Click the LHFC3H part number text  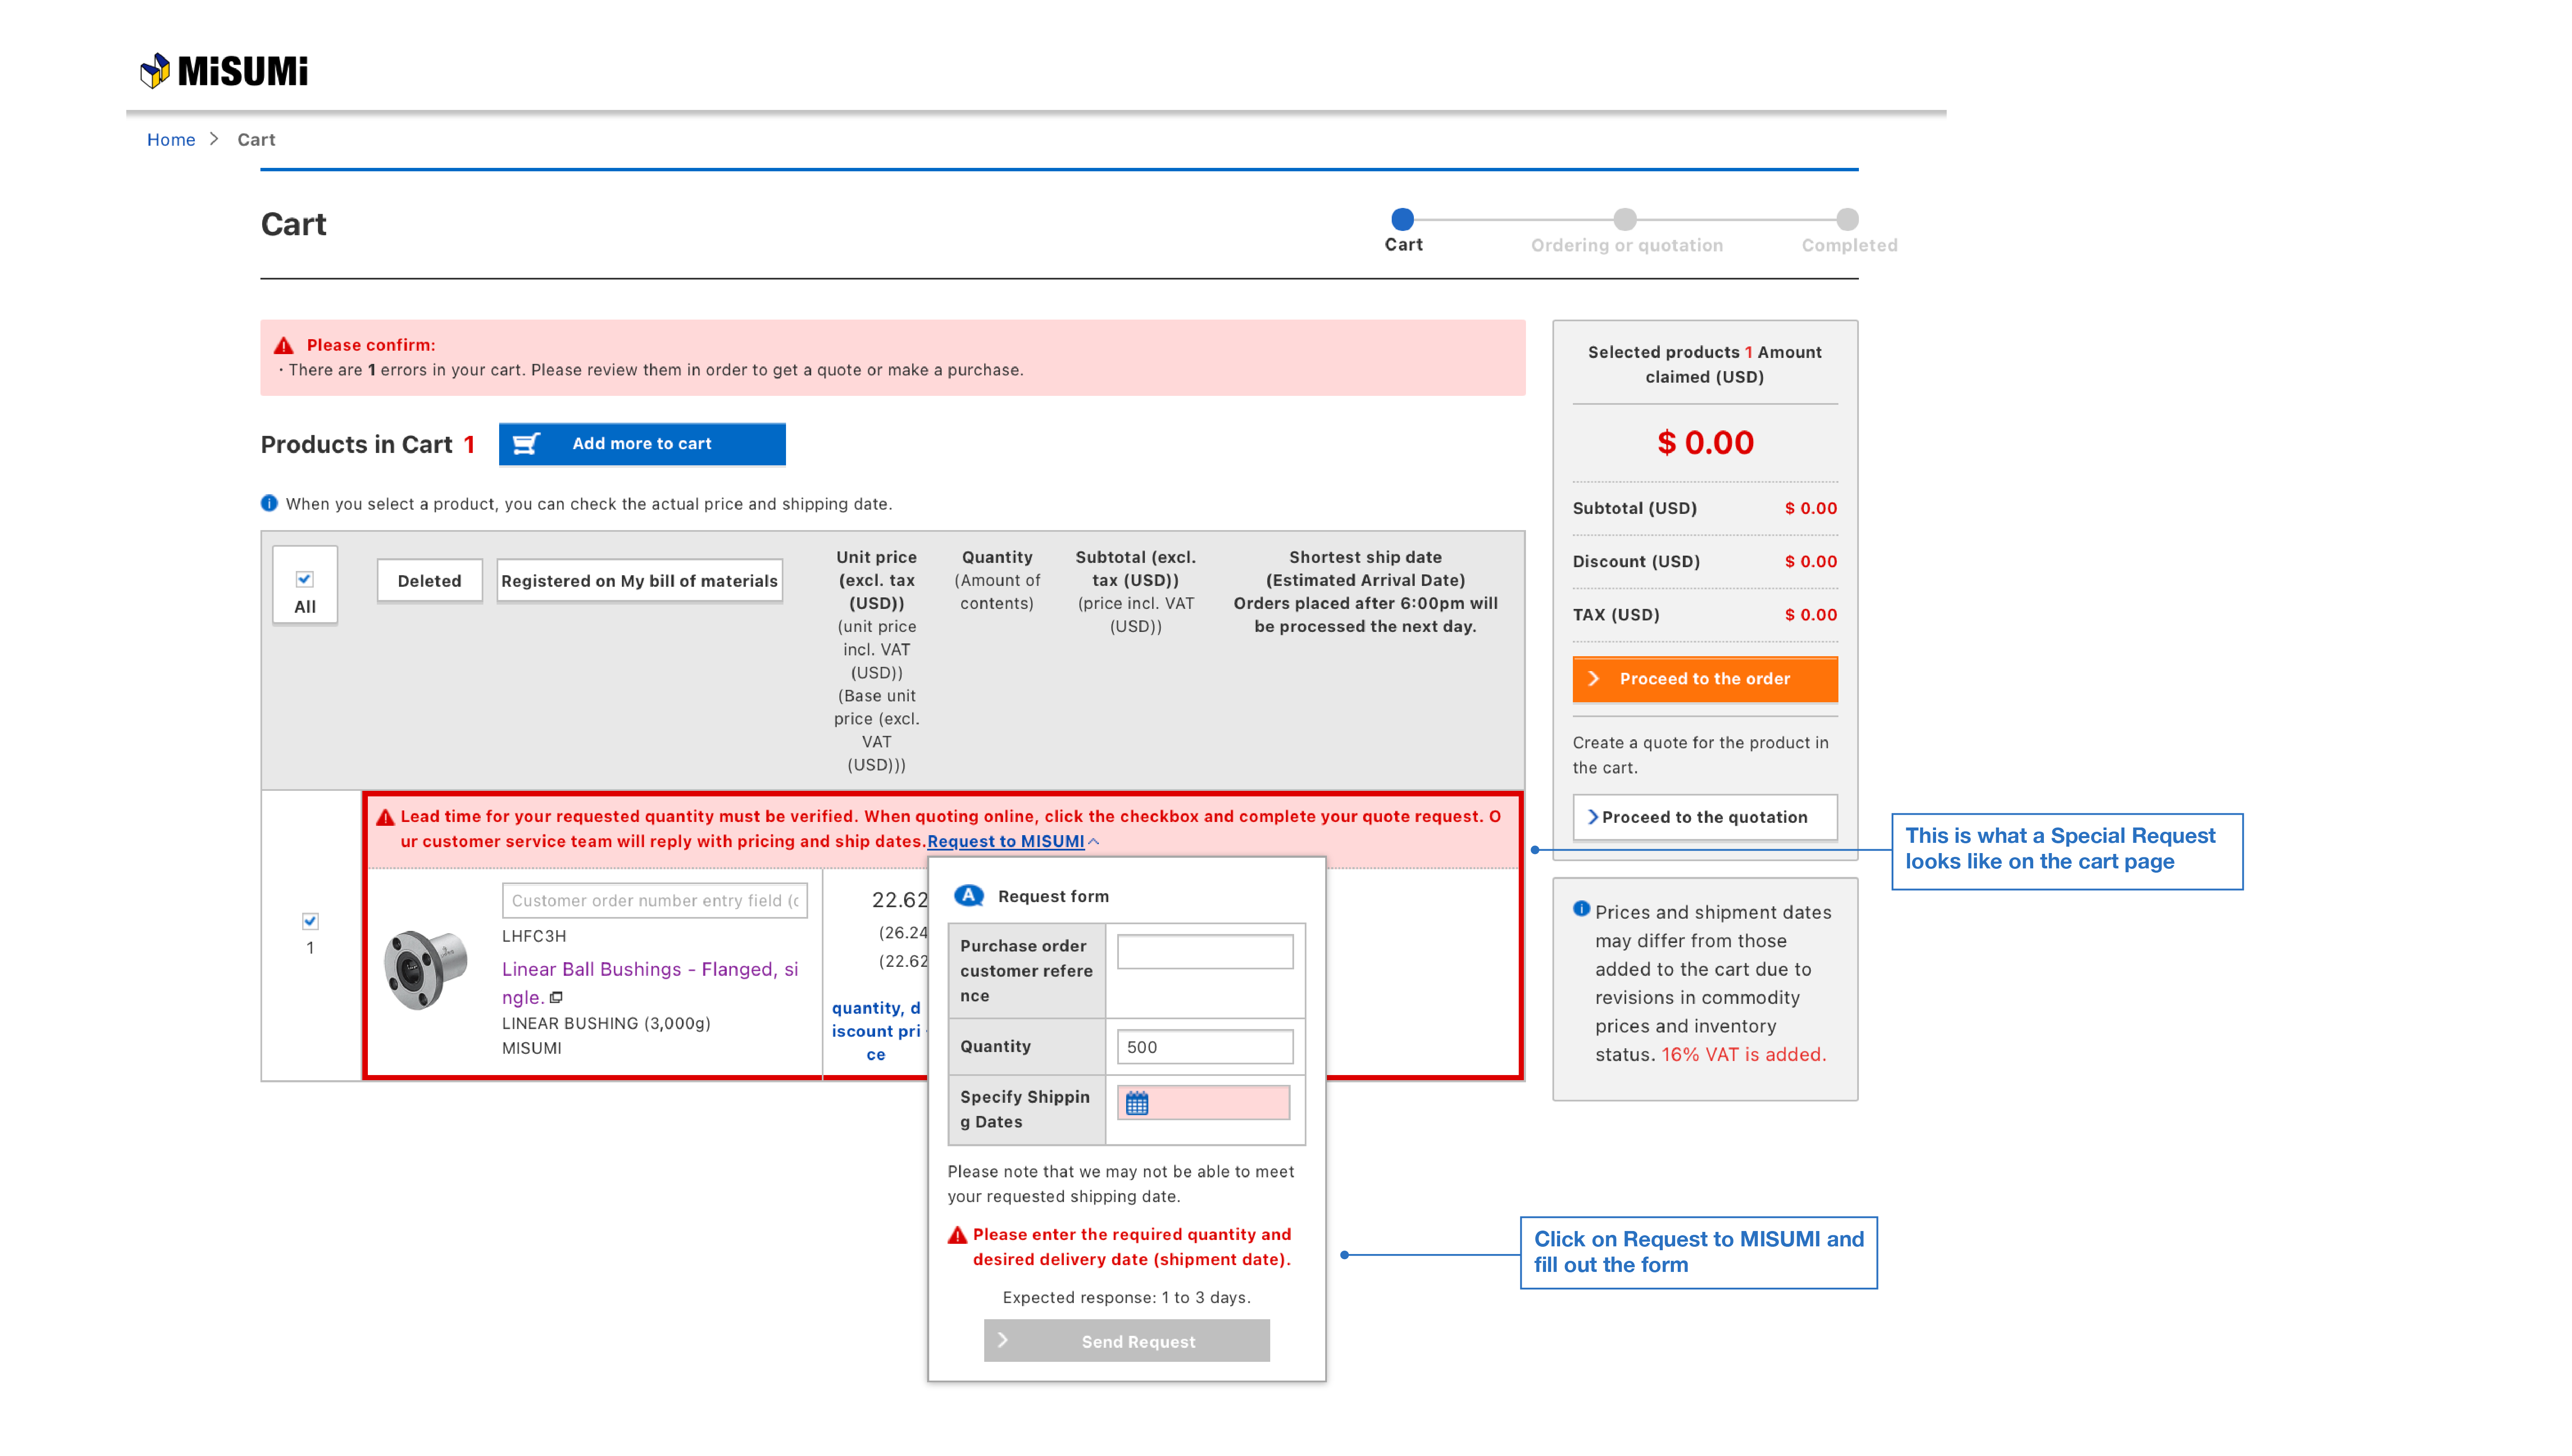(534, 936)
